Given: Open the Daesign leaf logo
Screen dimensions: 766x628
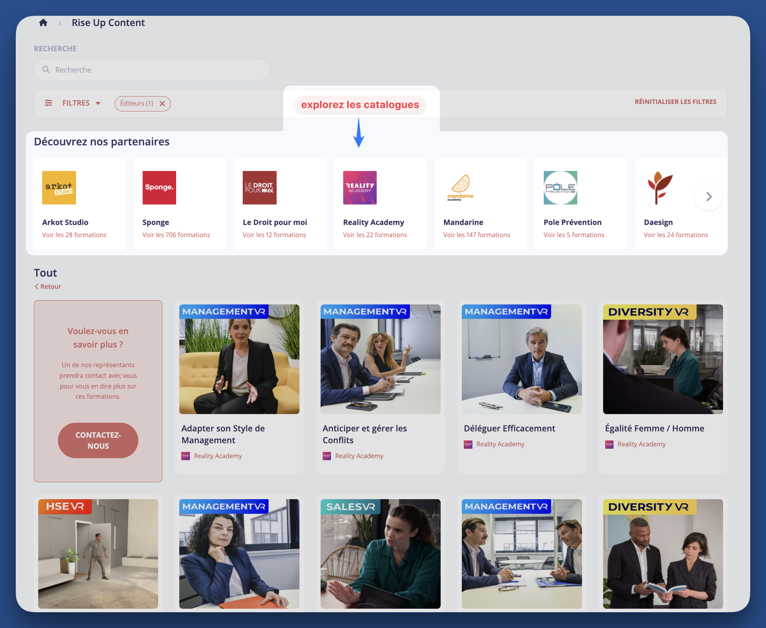Looking at the screenshot, I should click(x=661, y=188).
